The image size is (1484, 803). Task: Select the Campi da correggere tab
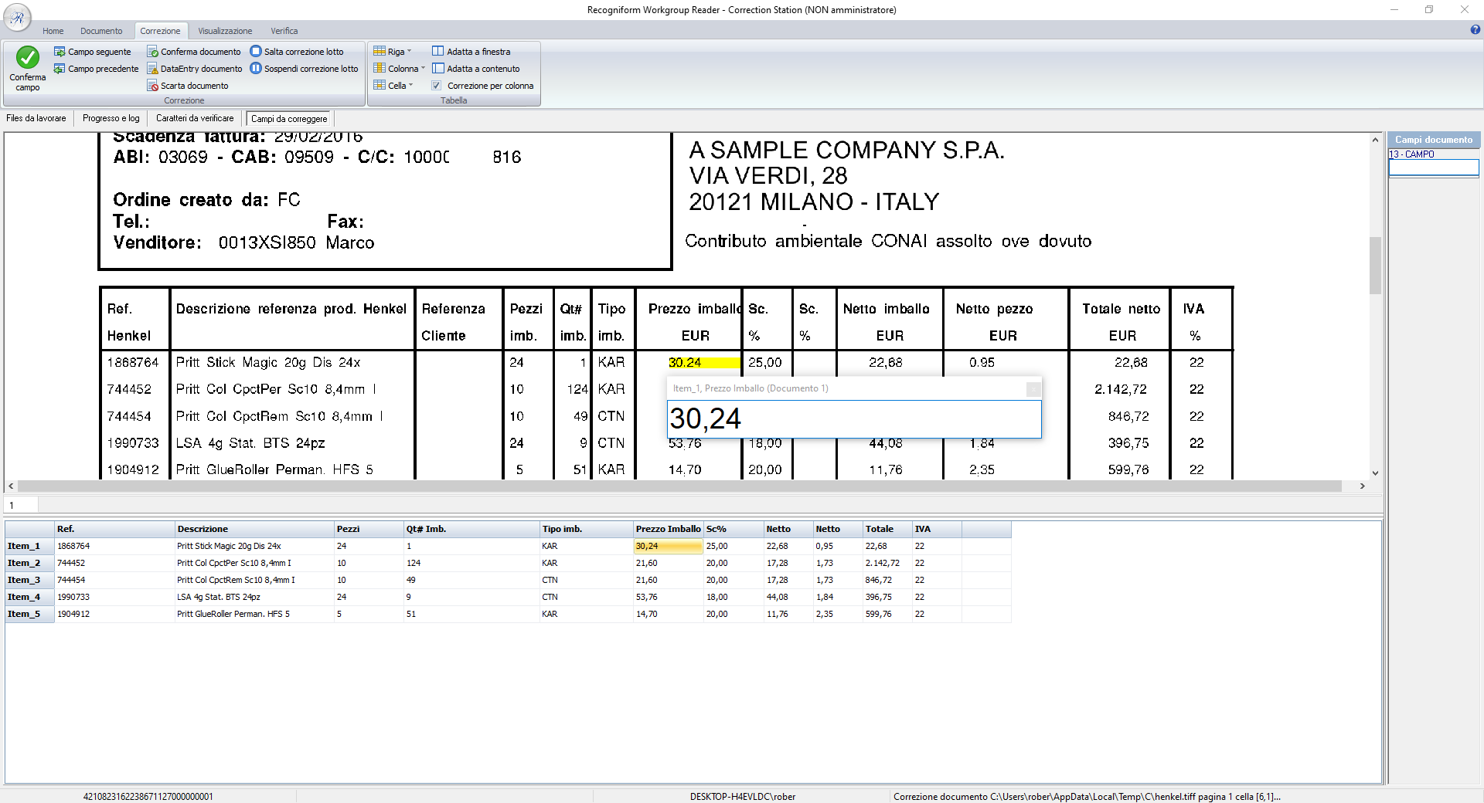[x=289, y=119]
